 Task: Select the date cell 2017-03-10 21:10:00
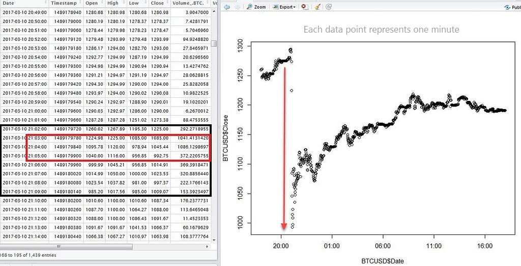(24, 201)
